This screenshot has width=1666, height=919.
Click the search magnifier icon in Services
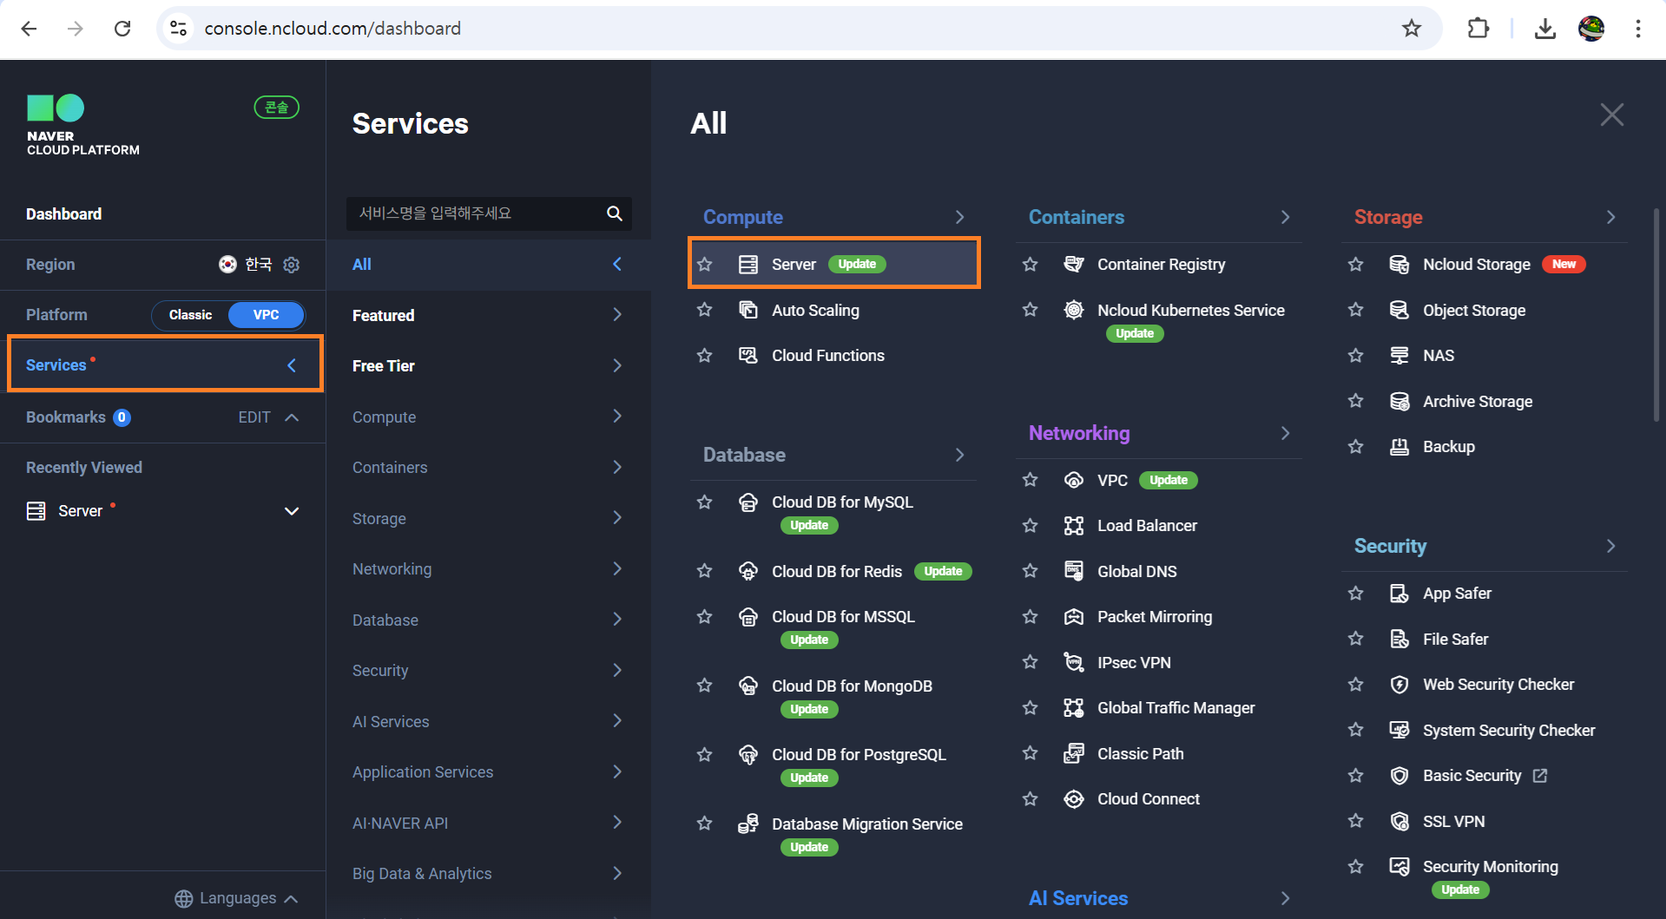tap(615, 213)
